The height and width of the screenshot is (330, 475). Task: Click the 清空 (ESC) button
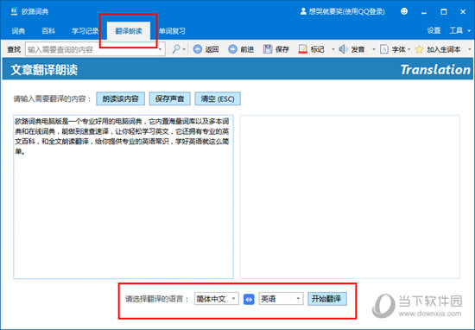218,98
